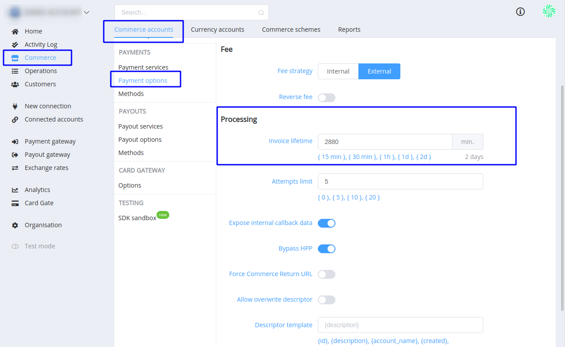Expand the account switcher chevron
This screenshot has width=565, height=347.
tap(87, 12)
